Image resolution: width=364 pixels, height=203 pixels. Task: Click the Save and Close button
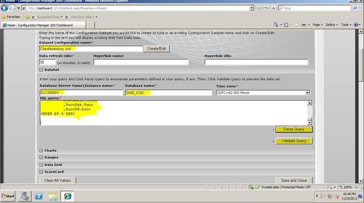pos(294,180)
